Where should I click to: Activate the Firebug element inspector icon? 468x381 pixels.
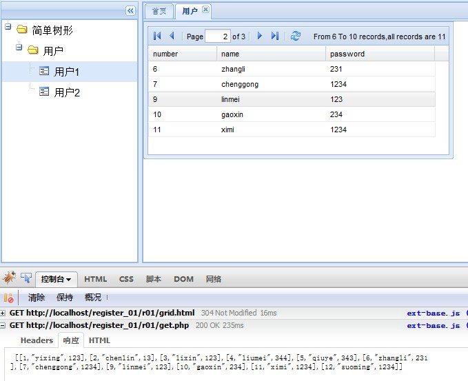coord(26,278)
